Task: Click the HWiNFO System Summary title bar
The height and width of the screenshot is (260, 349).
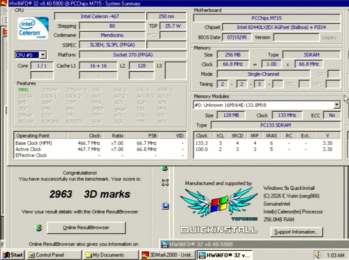Action: click(178, 4)
